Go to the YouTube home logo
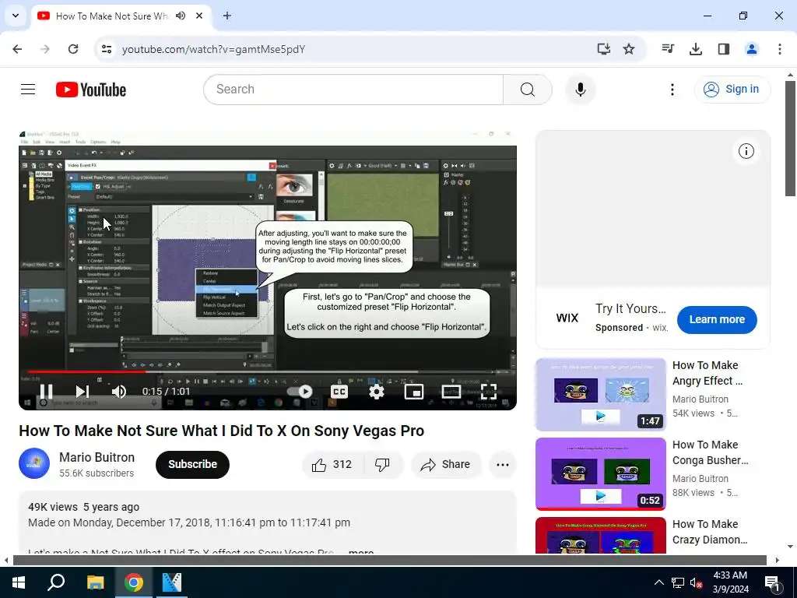Screen dimensions: 797x598 (91, 90)
